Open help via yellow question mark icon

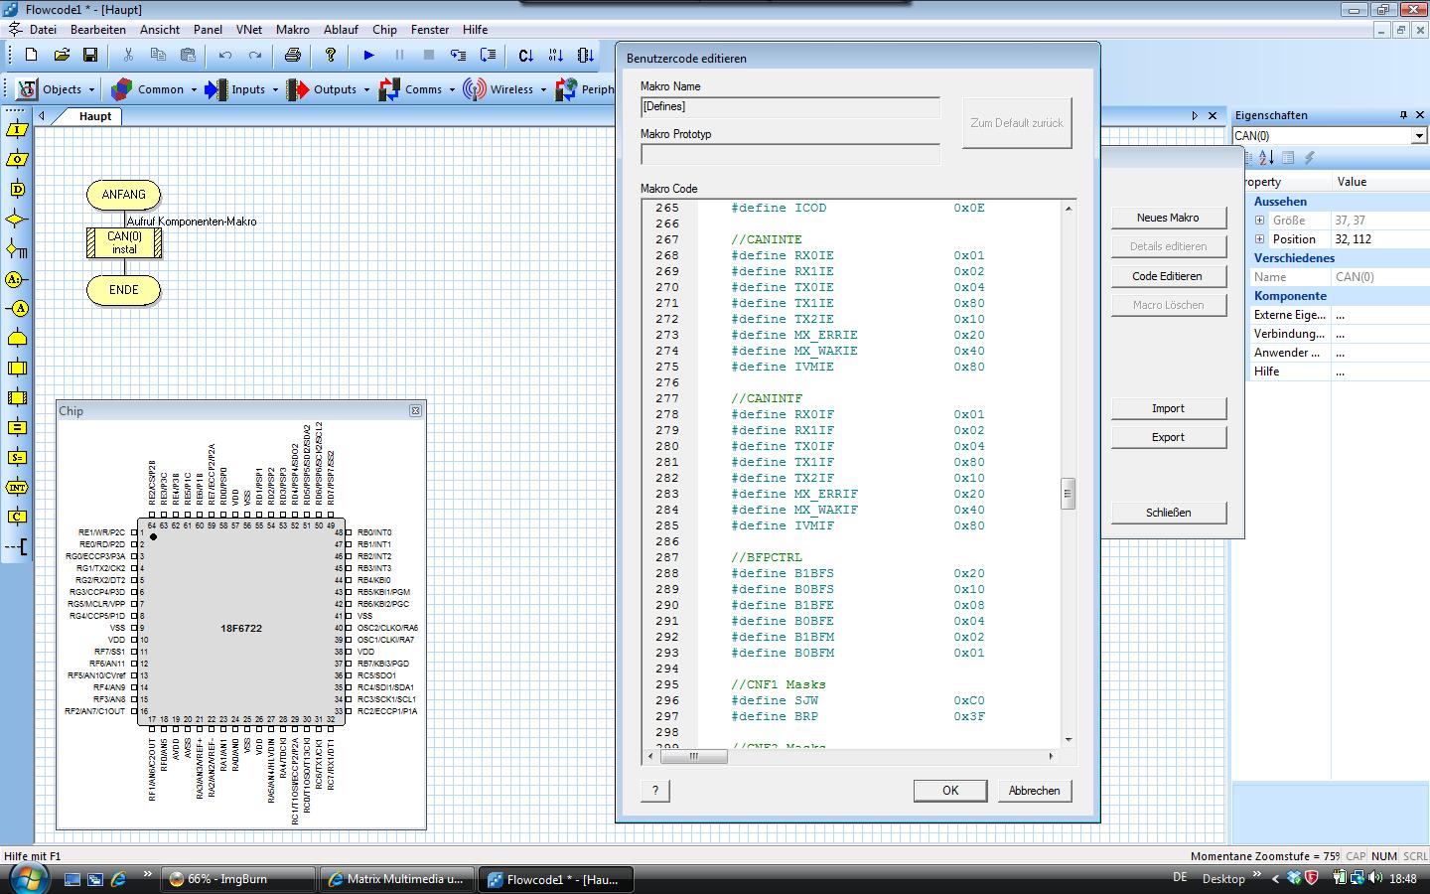pos(331,55)
